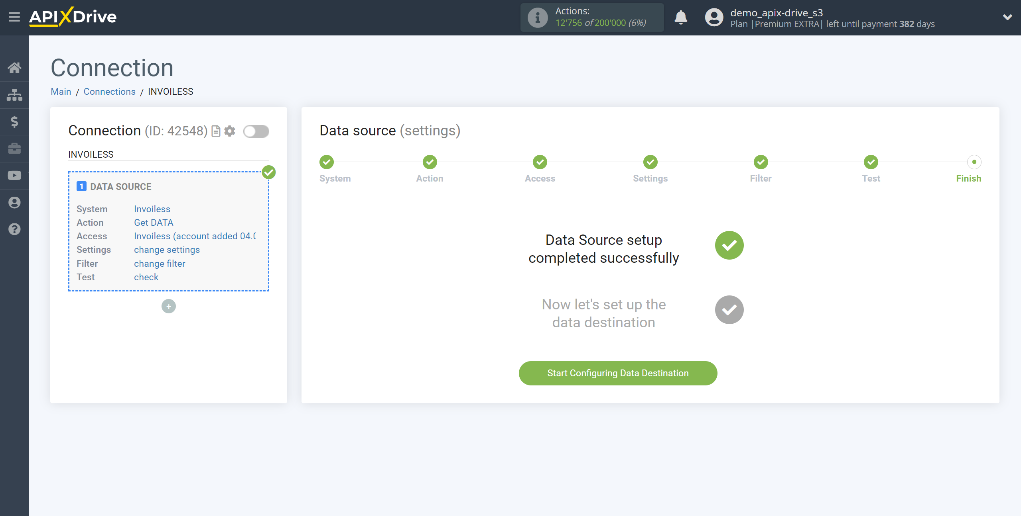Click the green DATA SOURCE checkmark
This screenshot has width=1021, height=516.
[x=269, y=172]
